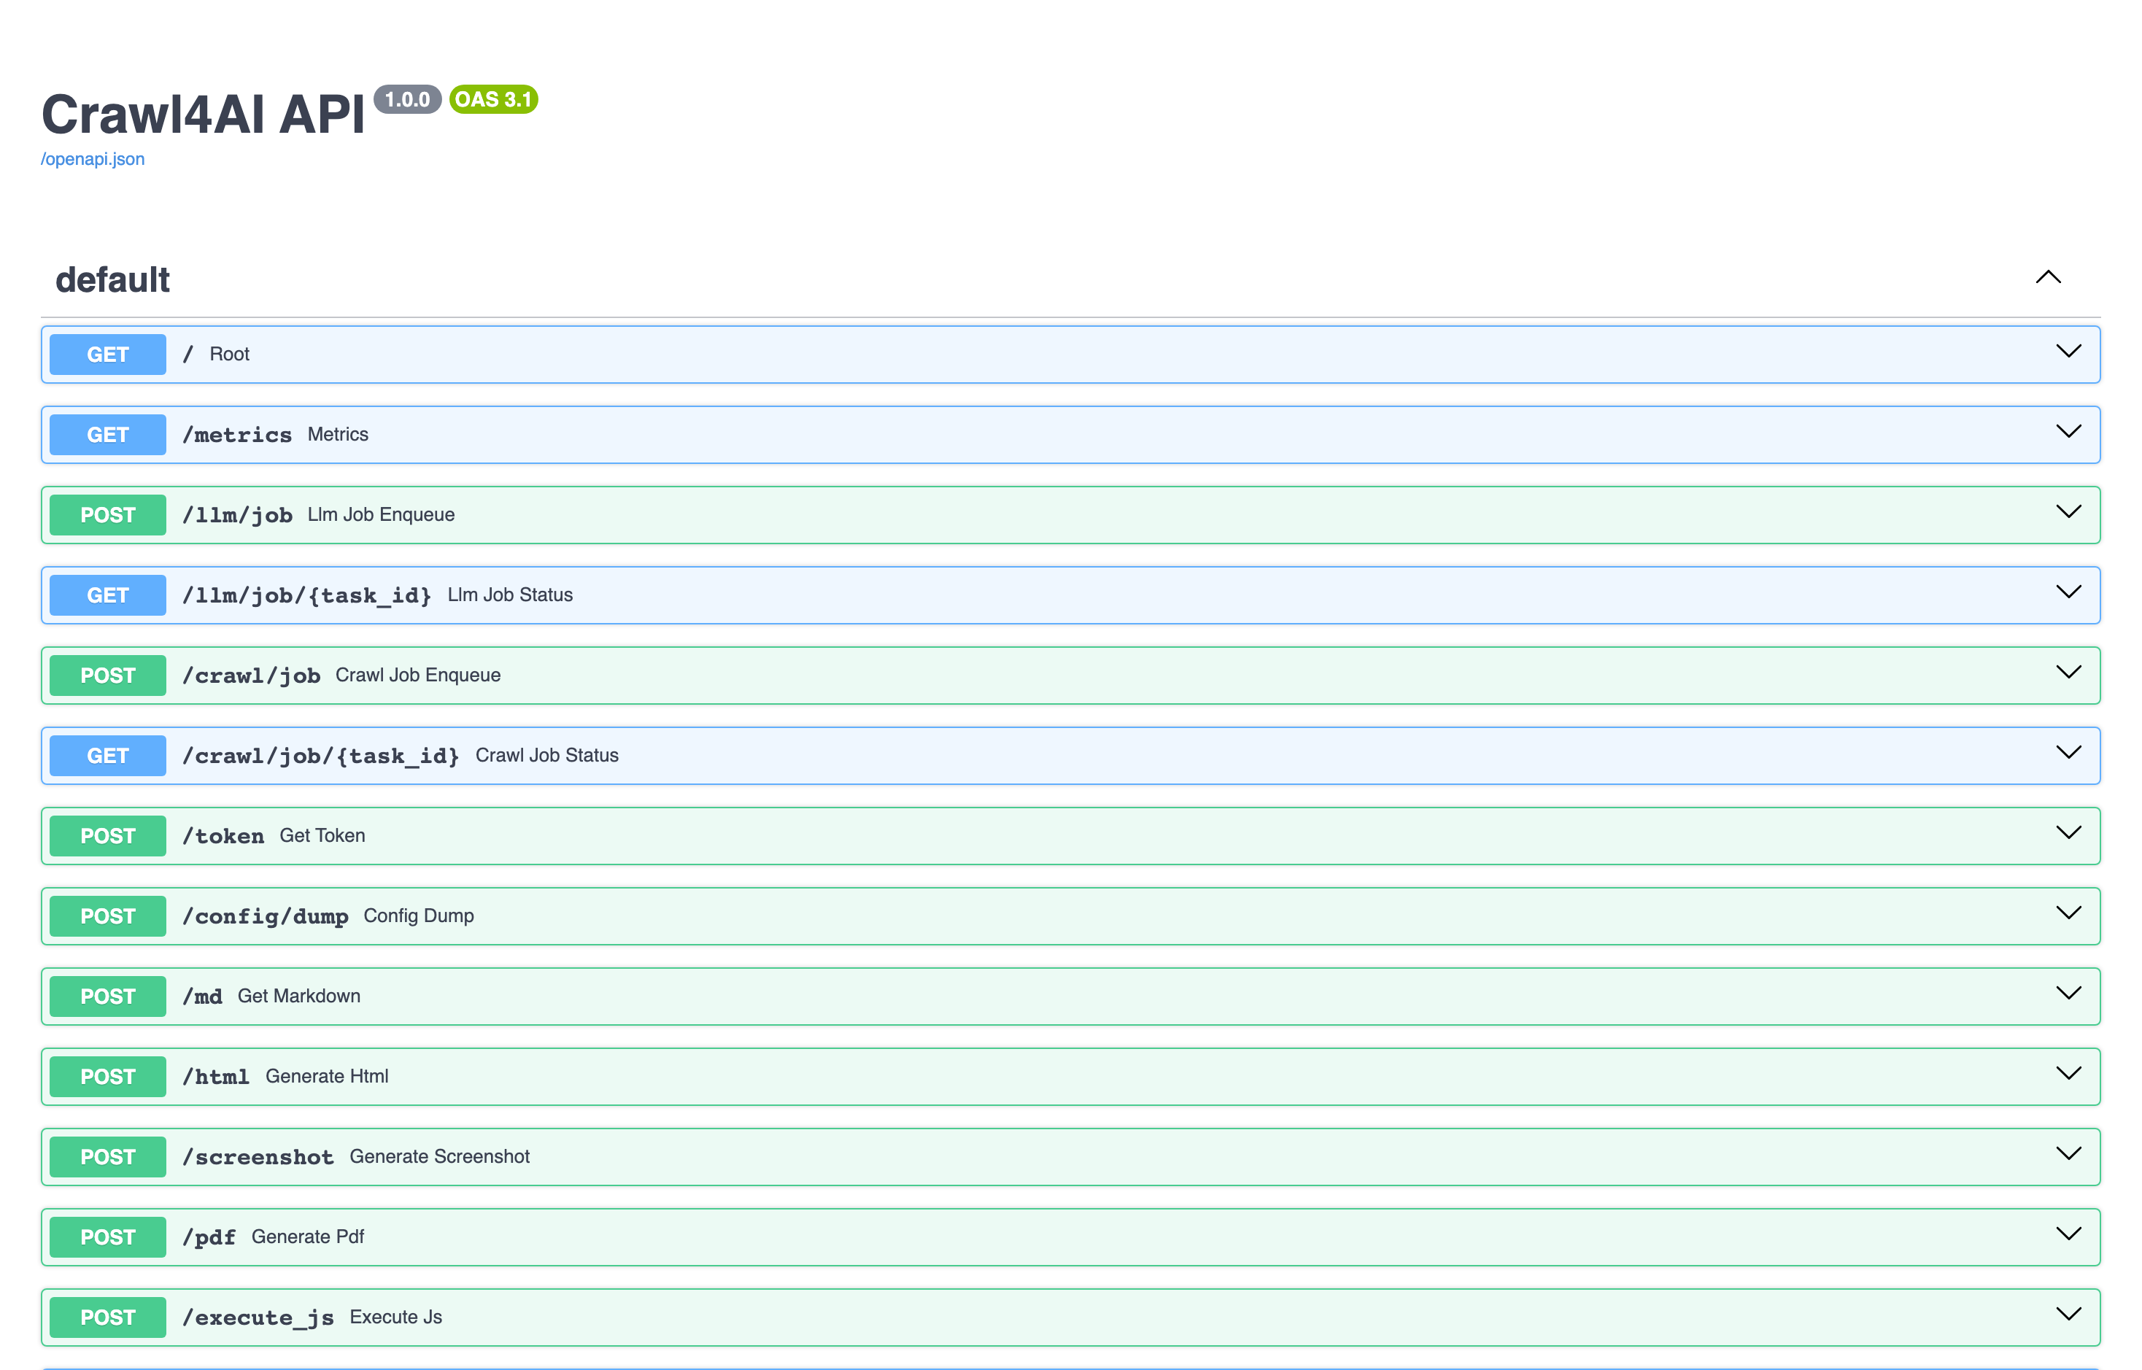This screenshot has width=2142, height=1370.
Task: Expand the /llm/job Enqueue chevron
Action: 2068,511
